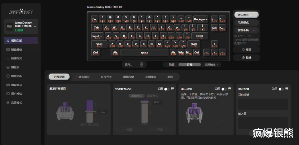Image resolution: width=299 pixels, height=145 pixels.
Task: Click 关闭 button under rapid trigger slider
Action: click(x=129, y=129)
